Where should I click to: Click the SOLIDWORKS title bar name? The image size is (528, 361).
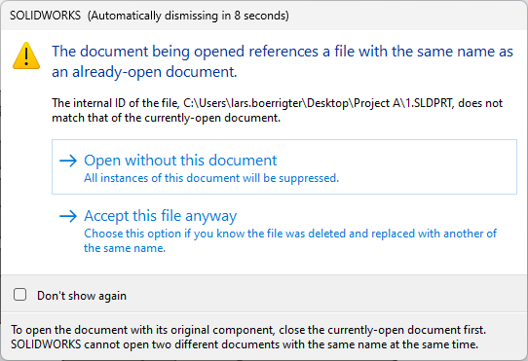click(x=45, y=16)
